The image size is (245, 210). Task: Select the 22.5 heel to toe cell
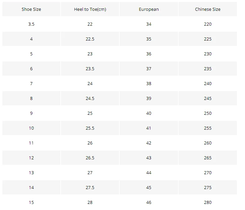90,39
